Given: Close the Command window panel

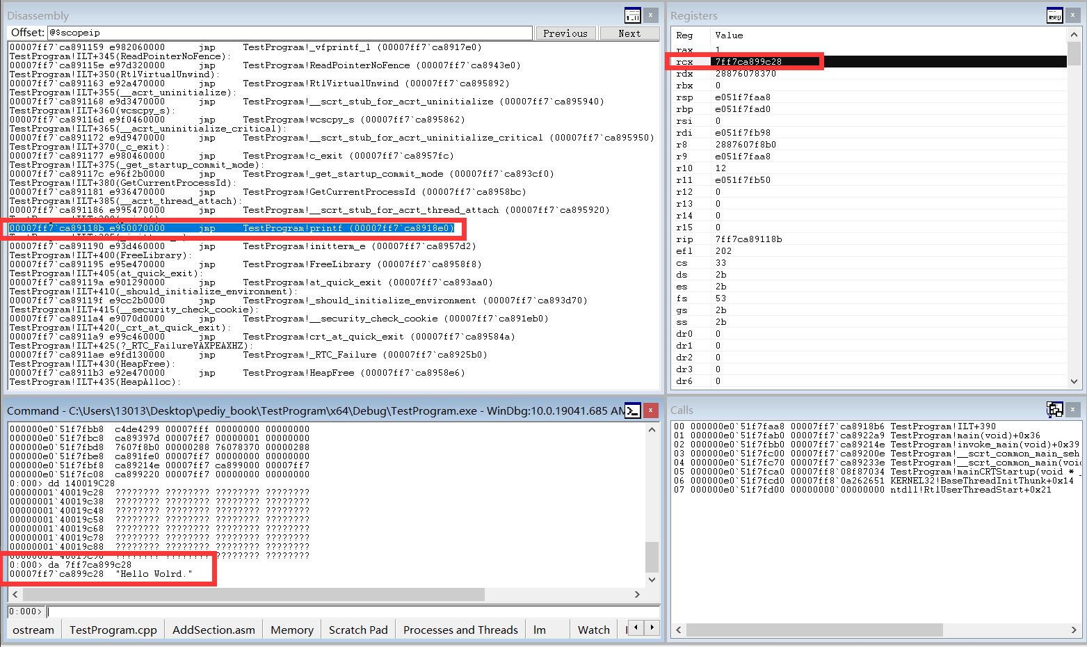Looking at the screenshot, I should pyautogui.click(x=650, y=410).
